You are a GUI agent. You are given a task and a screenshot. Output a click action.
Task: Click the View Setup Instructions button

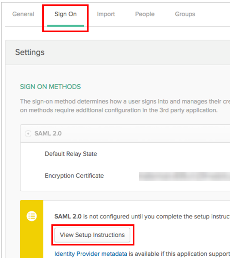[x=92, y=235]
